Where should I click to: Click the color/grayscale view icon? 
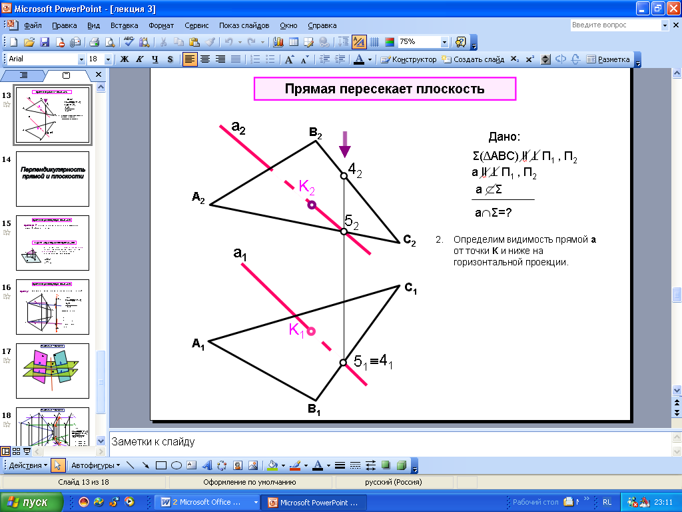coord(389,42)
